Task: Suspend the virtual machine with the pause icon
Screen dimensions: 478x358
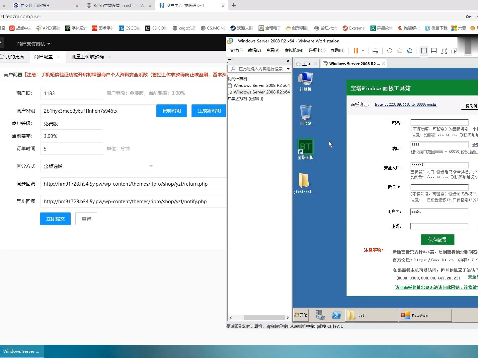Action: click(x=356, y=50)
